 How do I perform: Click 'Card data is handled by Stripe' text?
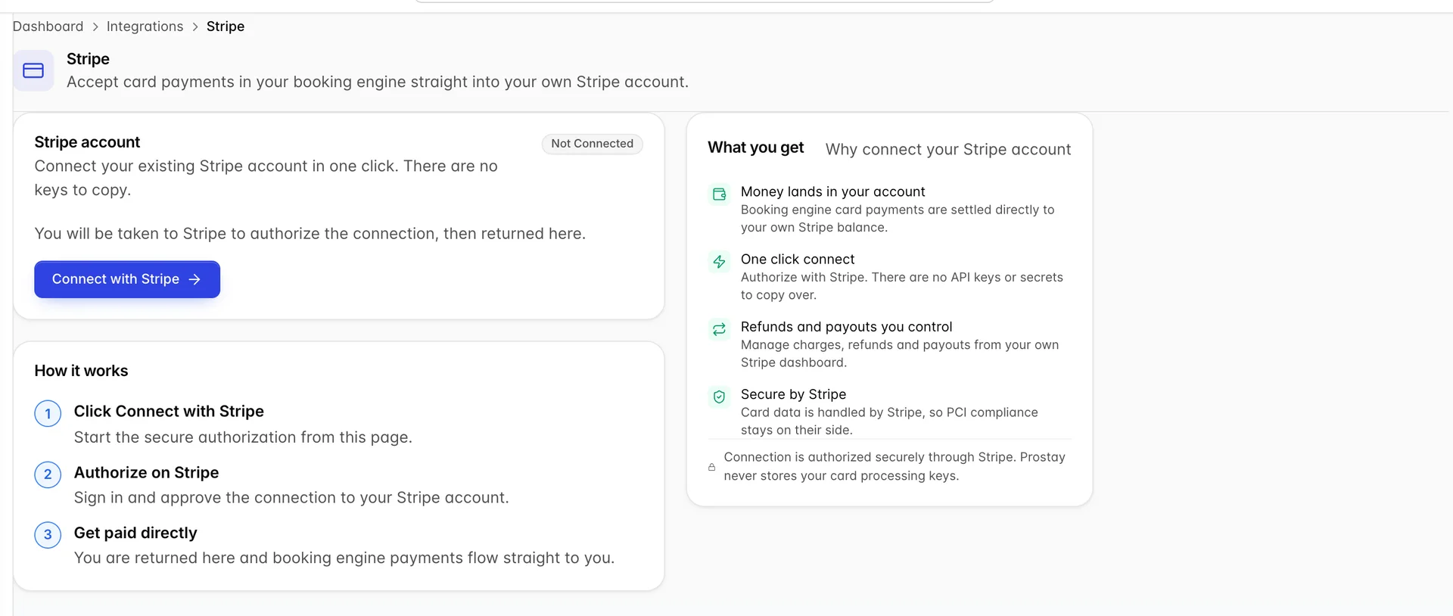point(889,421)
